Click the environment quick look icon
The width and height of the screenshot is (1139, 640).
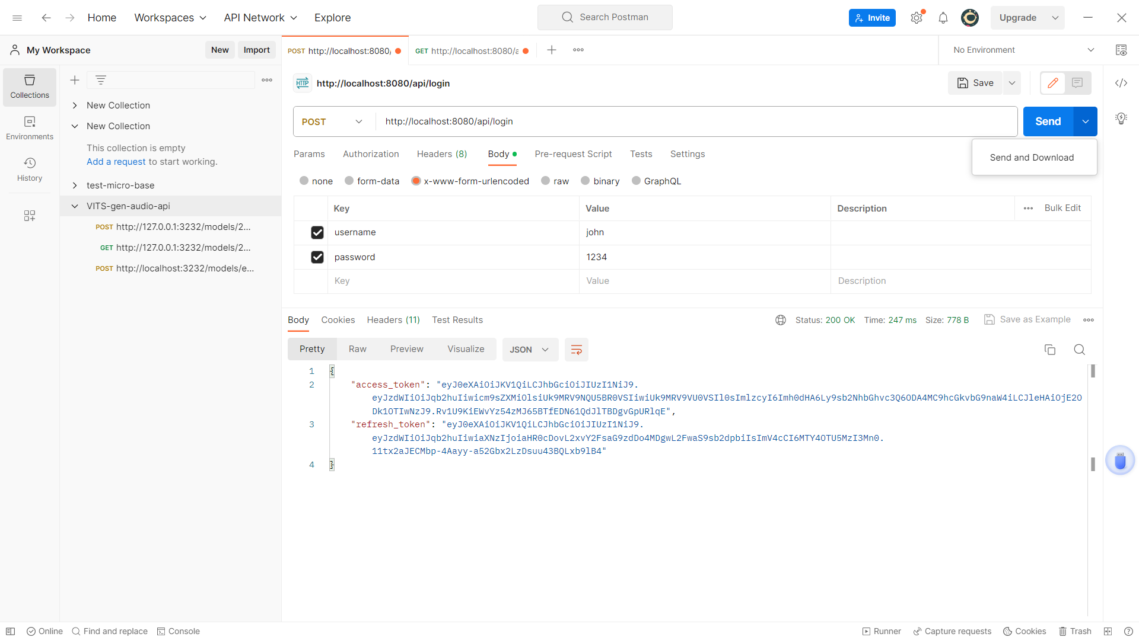pyautogui.click(x=1121, y=50)
